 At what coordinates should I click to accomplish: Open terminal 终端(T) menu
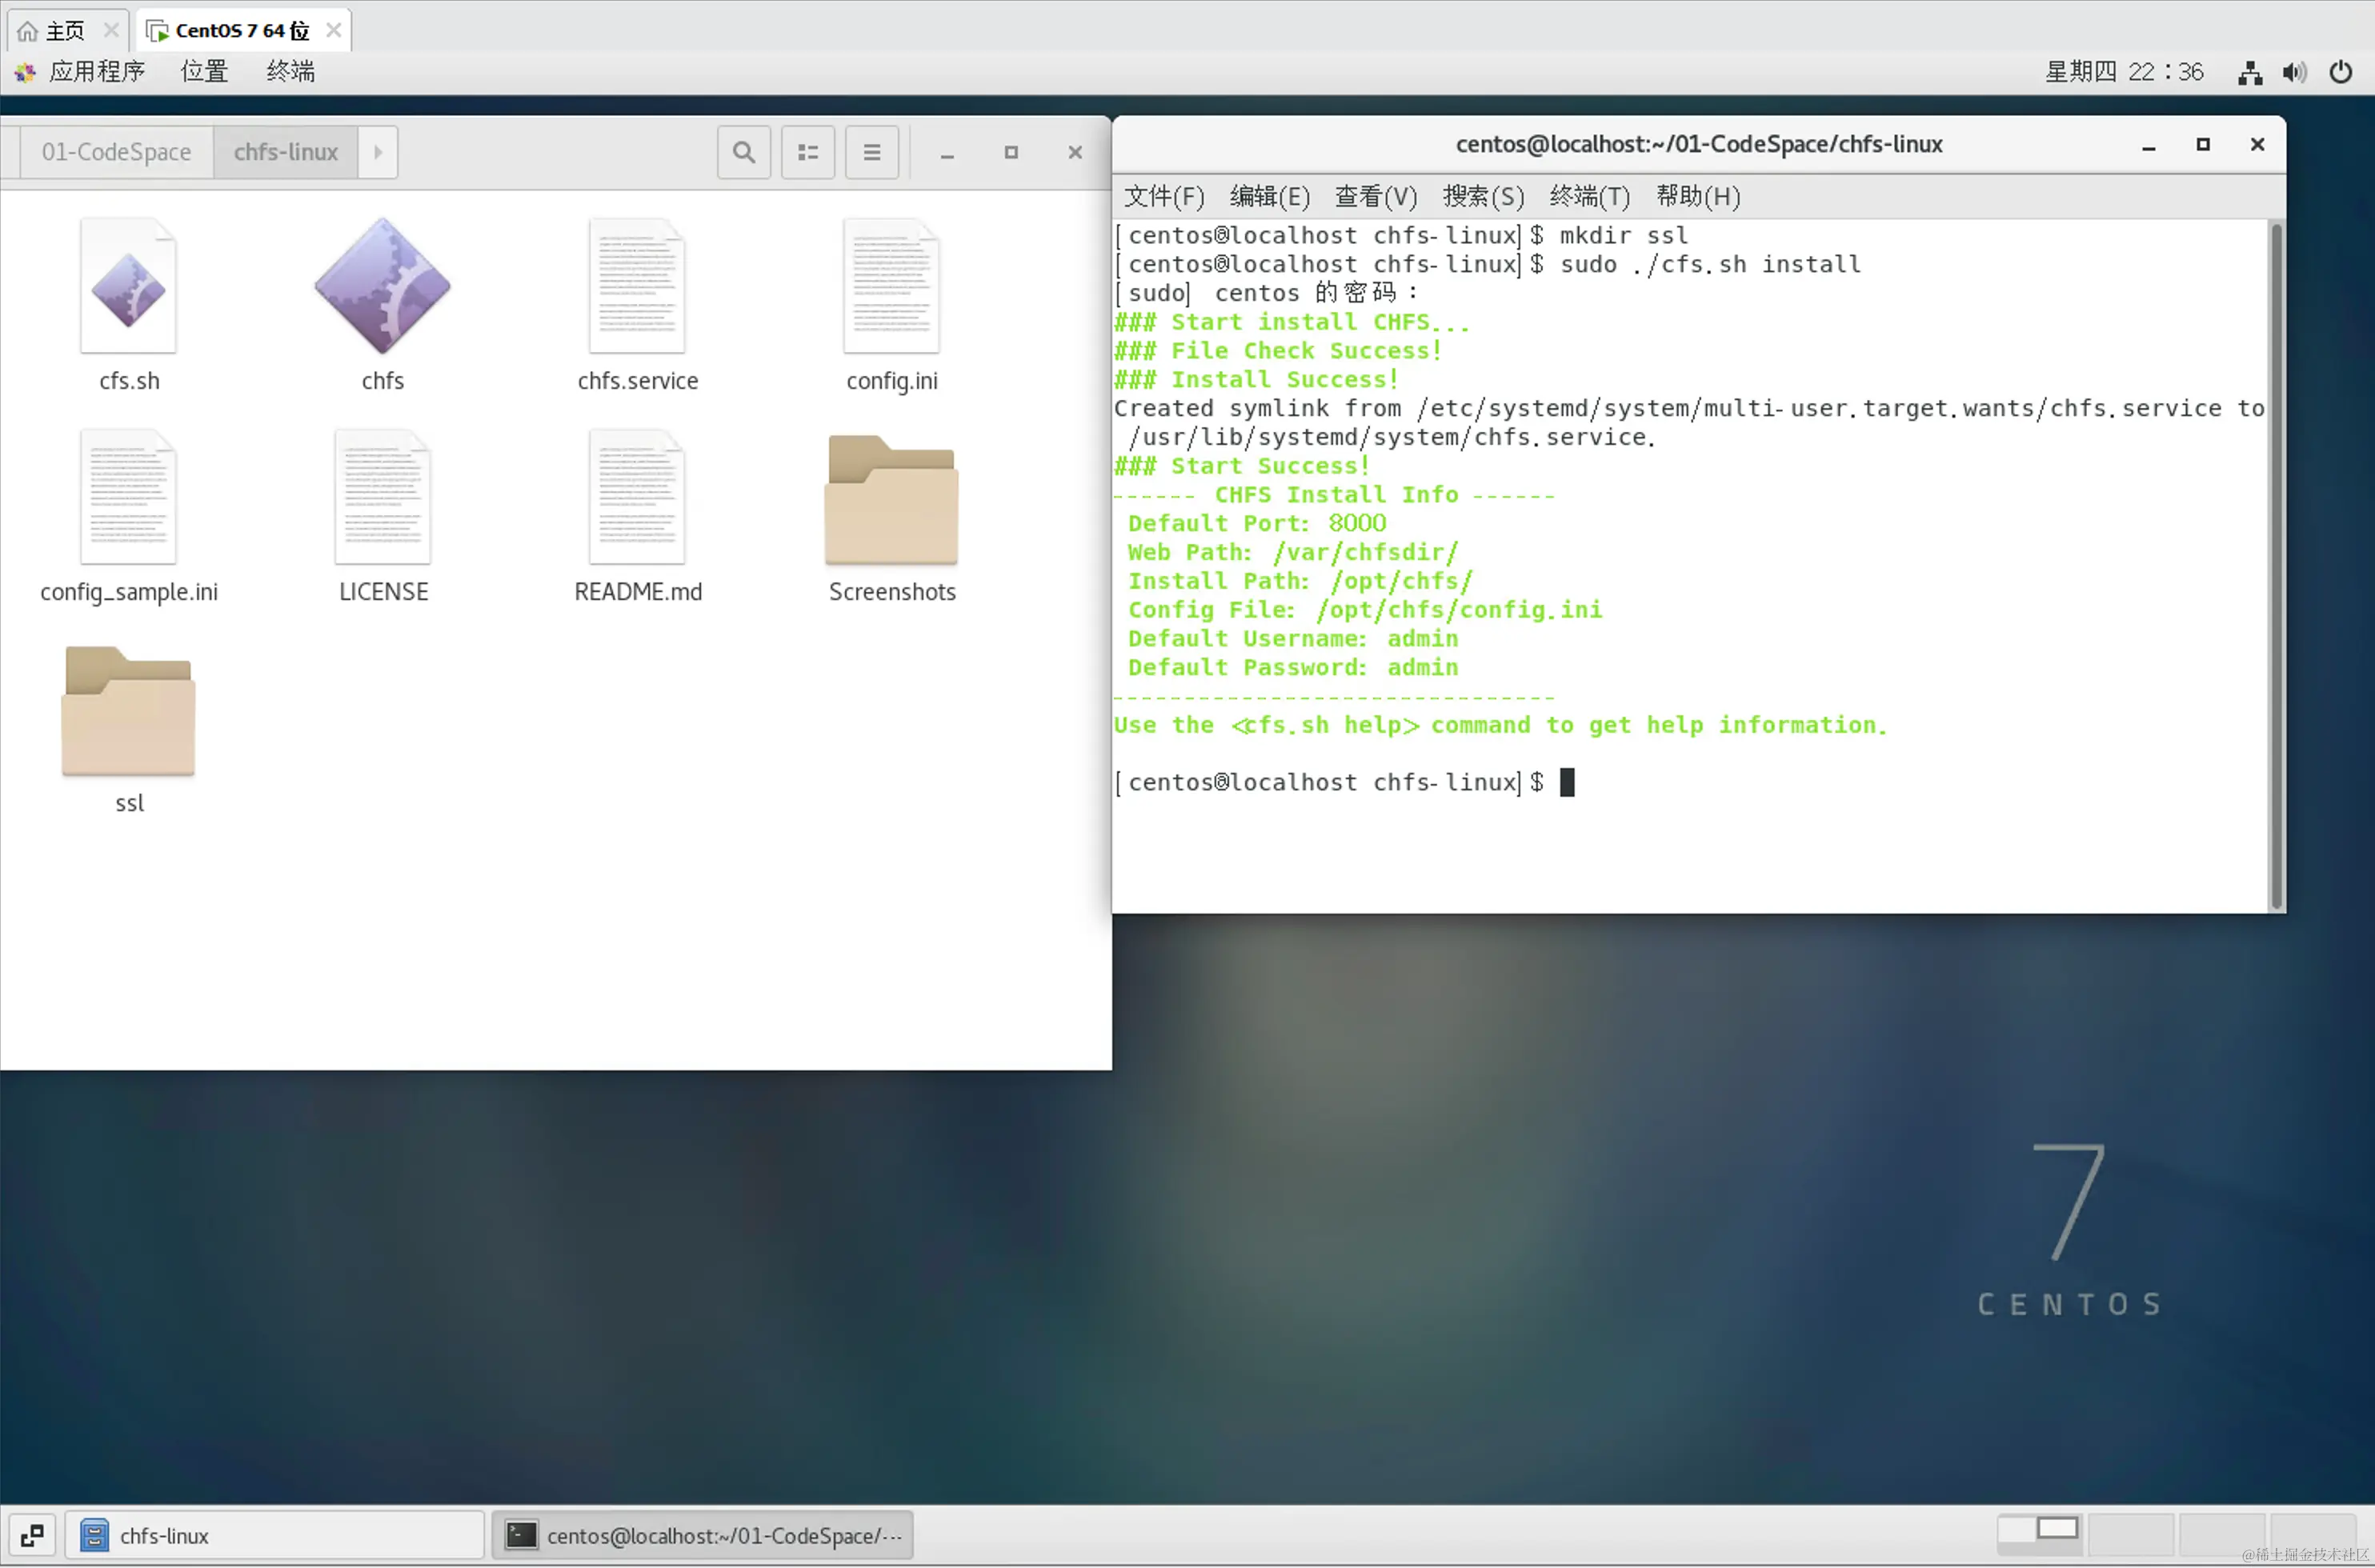pyautogui.click(x=1589, y=196)
